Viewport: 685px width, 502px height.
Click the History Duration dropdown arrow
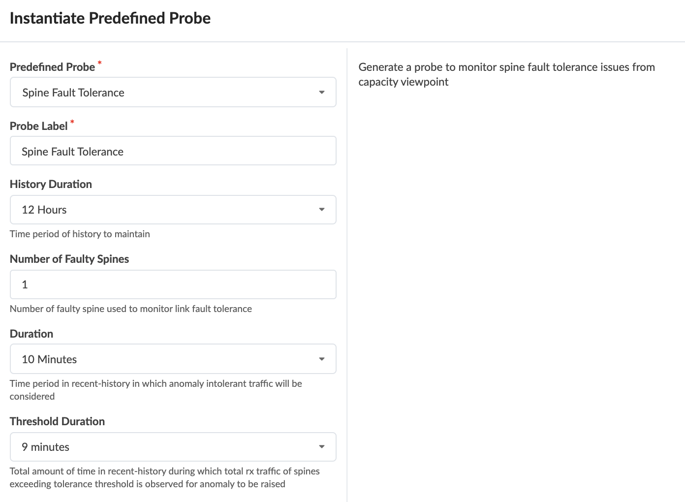(321, 210)
